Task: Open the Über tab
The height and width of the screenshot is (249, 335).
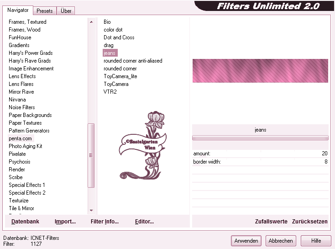Action: tap(66, 11)
